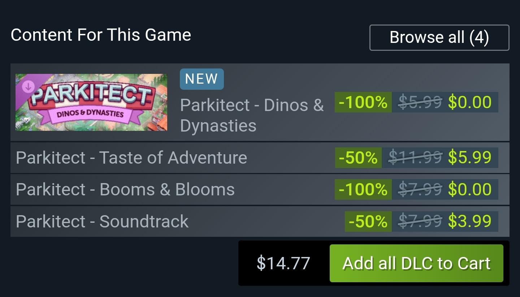Screen dimensions: 520x297
Task: Open the Dinos & Dynasties banner thumbnail
Action: [x=91, y=102]
